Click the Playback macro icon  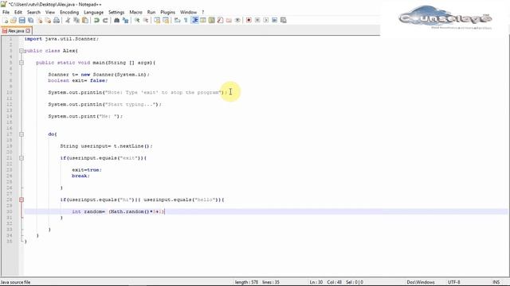265,20
